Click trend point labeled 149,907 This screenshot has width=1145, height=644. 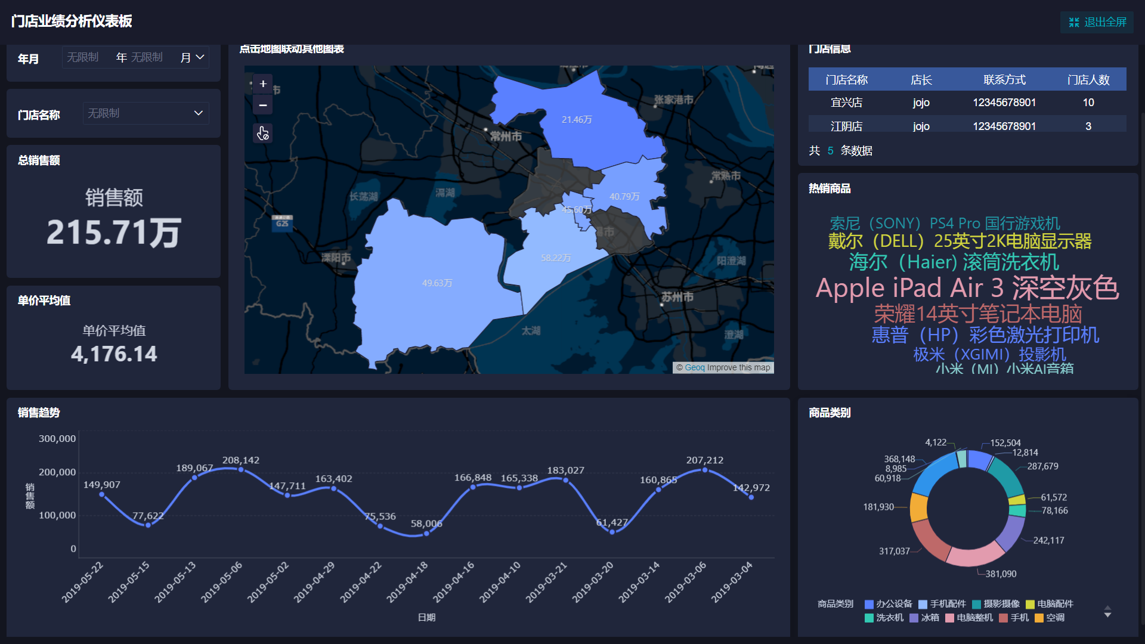coord(102,494)
